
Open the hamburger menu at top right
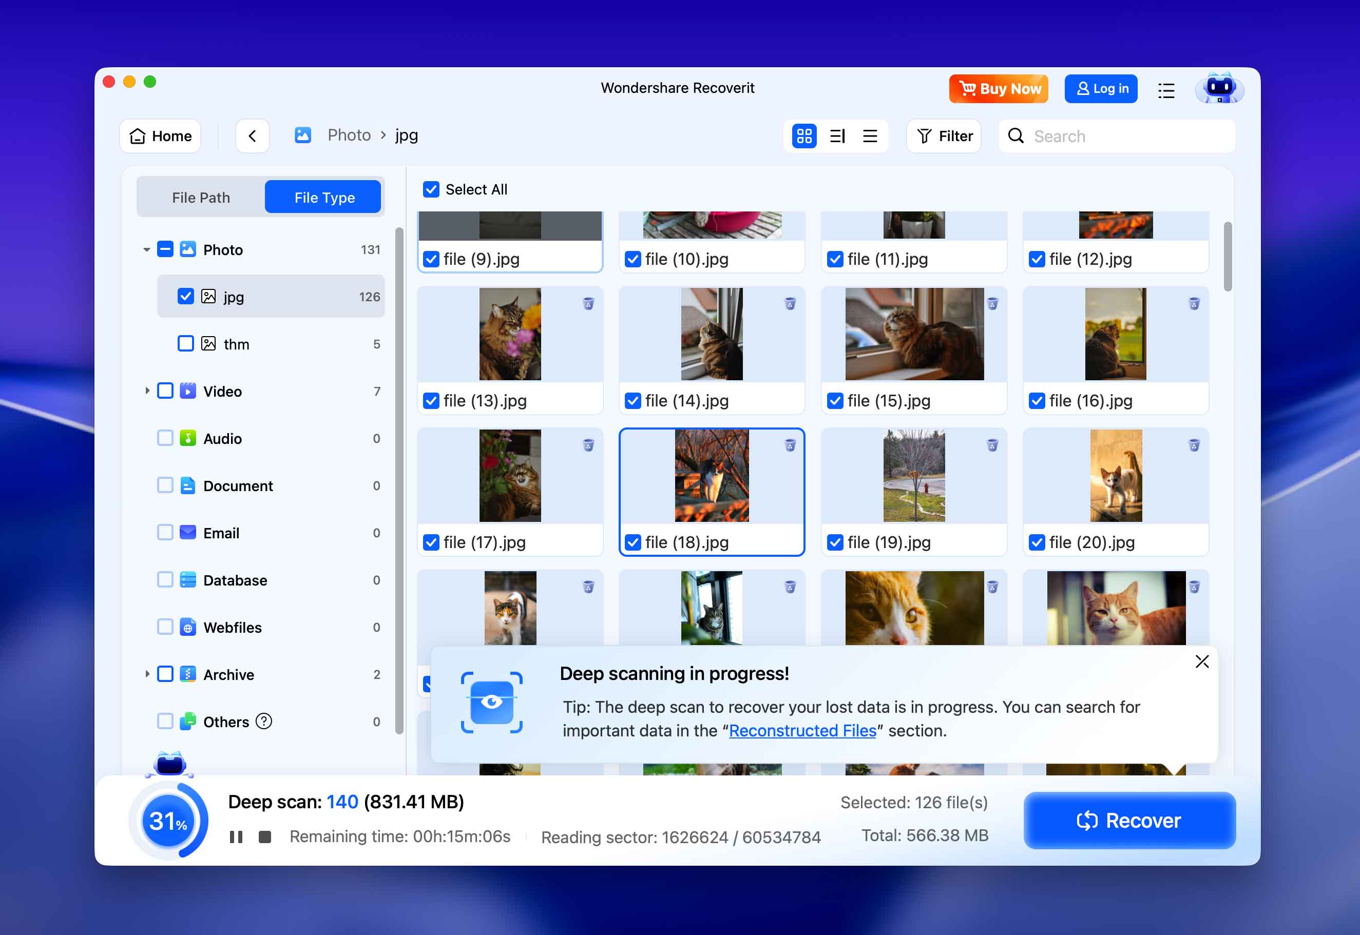click(1166, 89)
